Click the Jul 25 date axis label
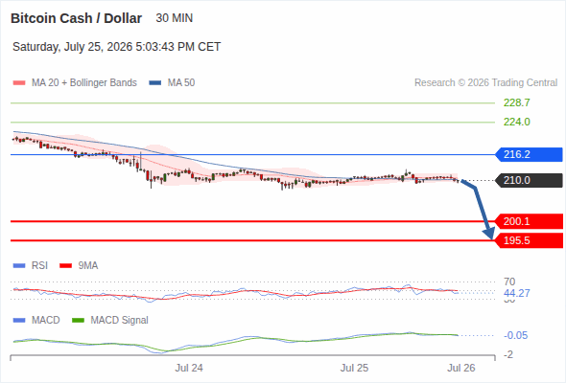 (x=355, y=368)
